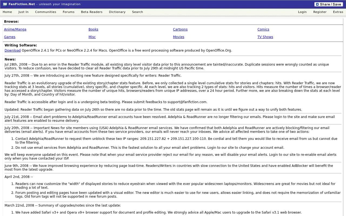
Task: Open the Communities menu item
Action: click(x=46, y=12)
